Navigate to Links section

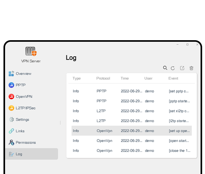click(20, 131)
